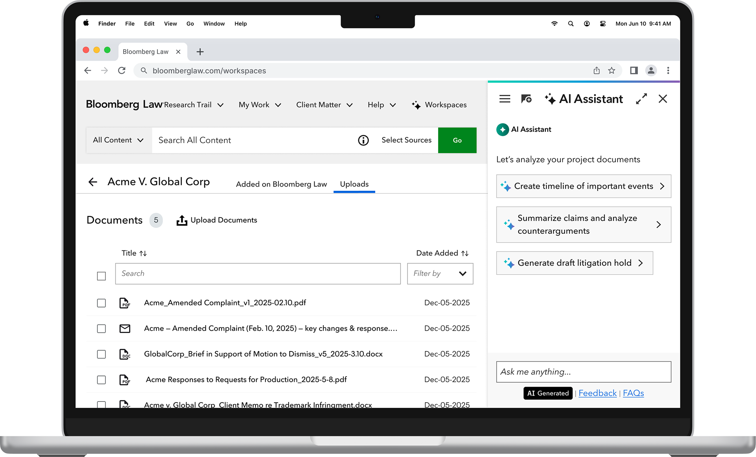Open the All Content dropdown

point(118,140)
